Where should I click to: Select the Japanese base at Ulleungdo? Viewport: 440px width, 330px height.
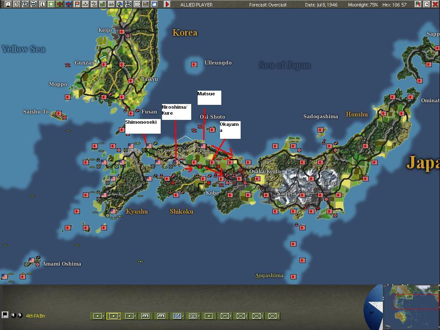(x=194, y=64)
